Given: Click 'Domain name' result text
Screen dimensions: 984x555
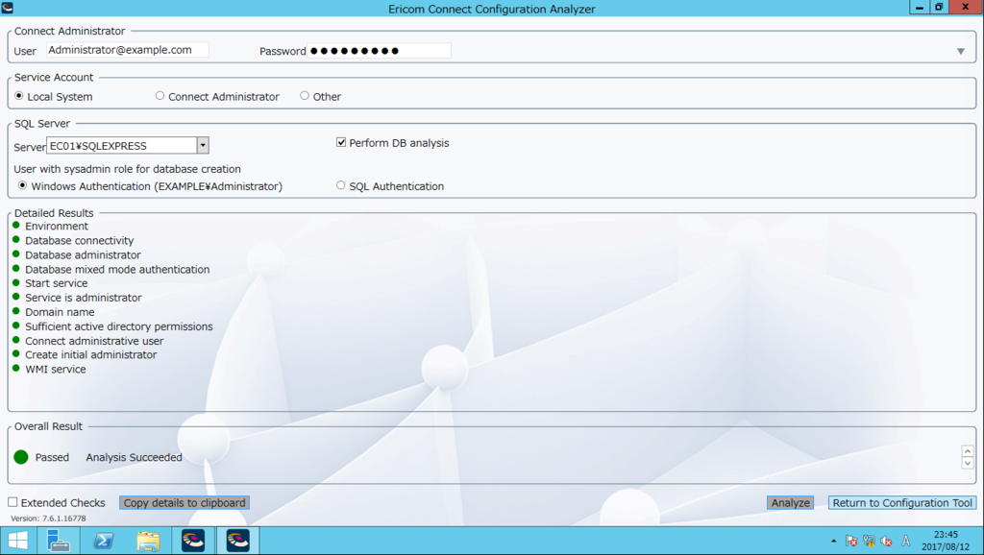Looking at the screenshot, I should coord(60,312).
